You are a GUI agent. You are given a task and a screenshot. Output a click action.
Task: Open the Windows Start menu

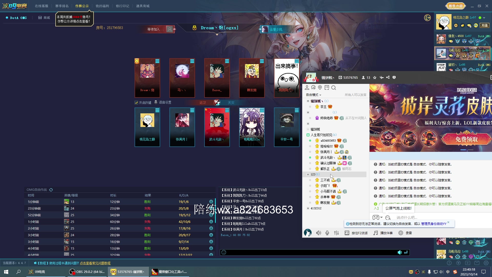(6, 272)
